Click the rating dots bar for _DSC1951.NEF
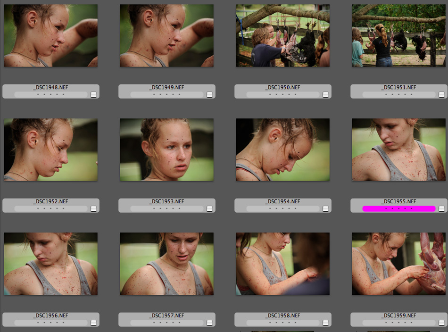 click(399, 95)
